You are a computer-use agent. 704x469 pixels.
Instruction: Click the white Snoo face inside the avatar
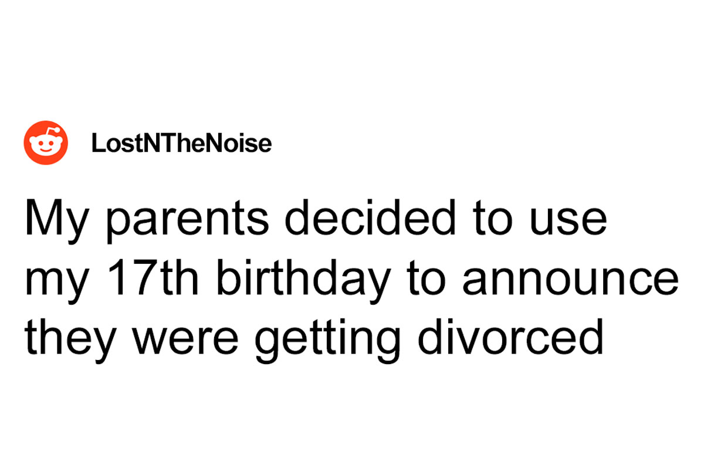46,147
